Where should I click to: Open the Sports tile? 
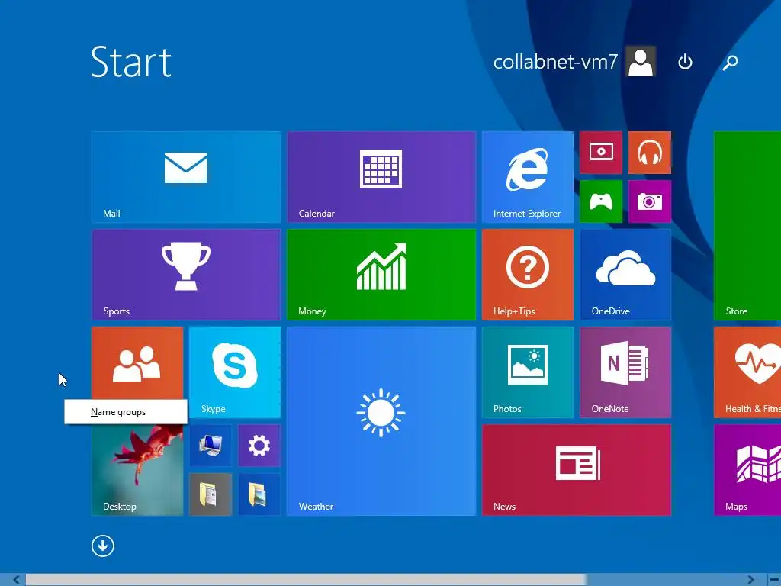pyautogui.click(x=186, y=275)
